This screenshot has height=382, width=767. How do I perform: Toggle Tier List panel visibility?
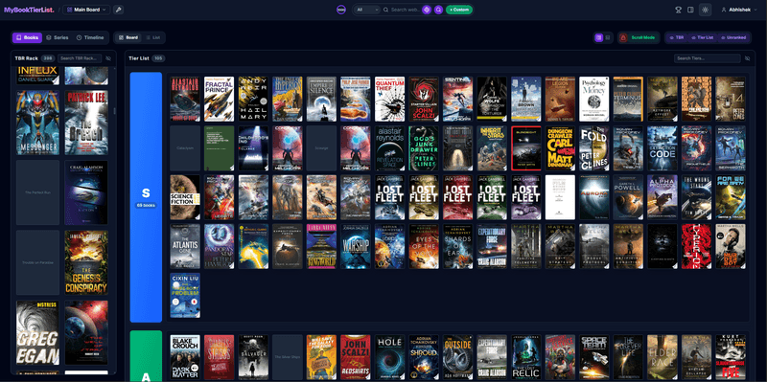tap(703, 37)
